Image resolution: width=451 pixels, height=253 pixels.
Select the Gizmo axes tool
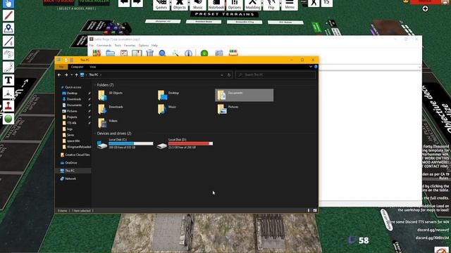click(8, 93)
